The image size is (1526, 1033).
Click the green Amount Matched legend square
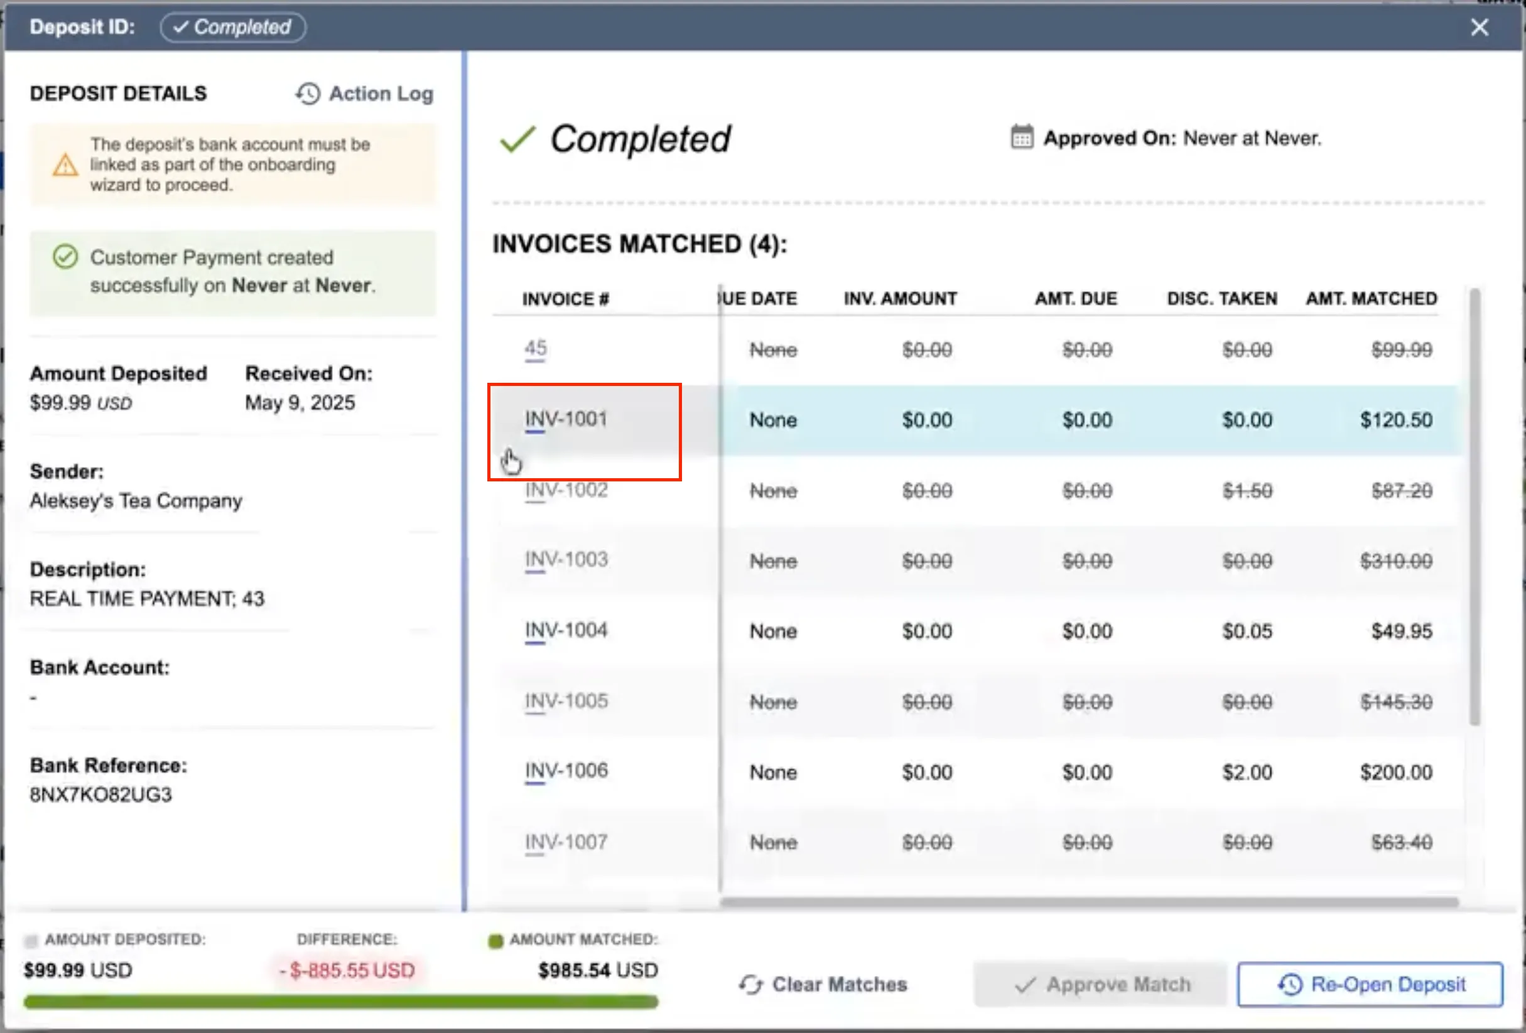tap(495, 941)
